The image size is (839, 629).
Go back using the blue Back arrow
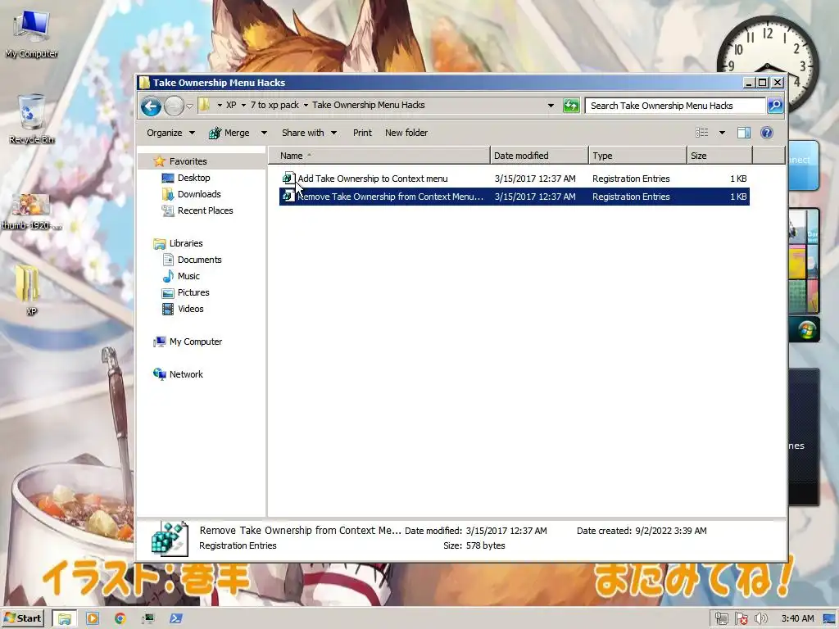click(x=151, y=106)
